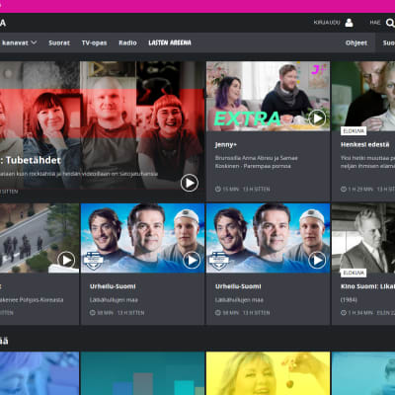Open second Urheilu-Suomi title link
This screenshot has width=395, height=395.
tap(238, 286)
